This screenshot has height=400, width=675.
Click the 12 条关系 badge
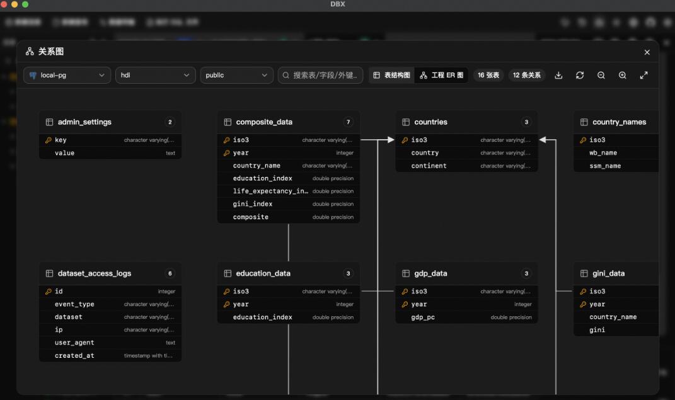[x=526, y=75]
